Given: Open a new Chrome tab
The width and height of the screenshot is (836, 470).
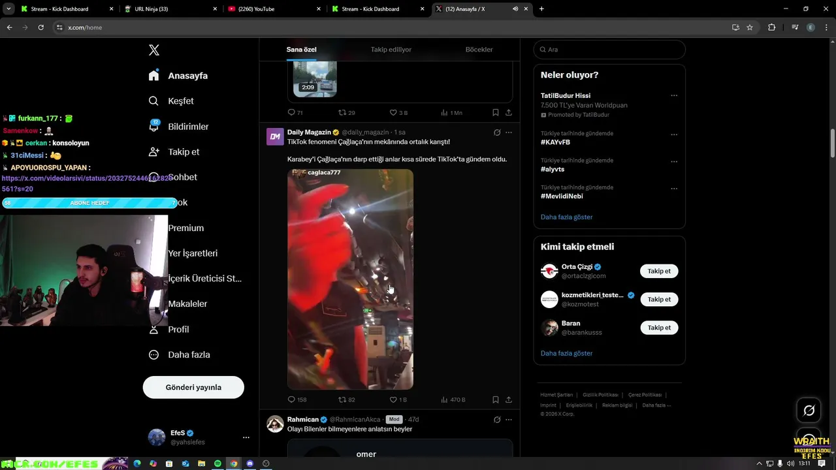Looking at the screenshot, I should (541, 9).
